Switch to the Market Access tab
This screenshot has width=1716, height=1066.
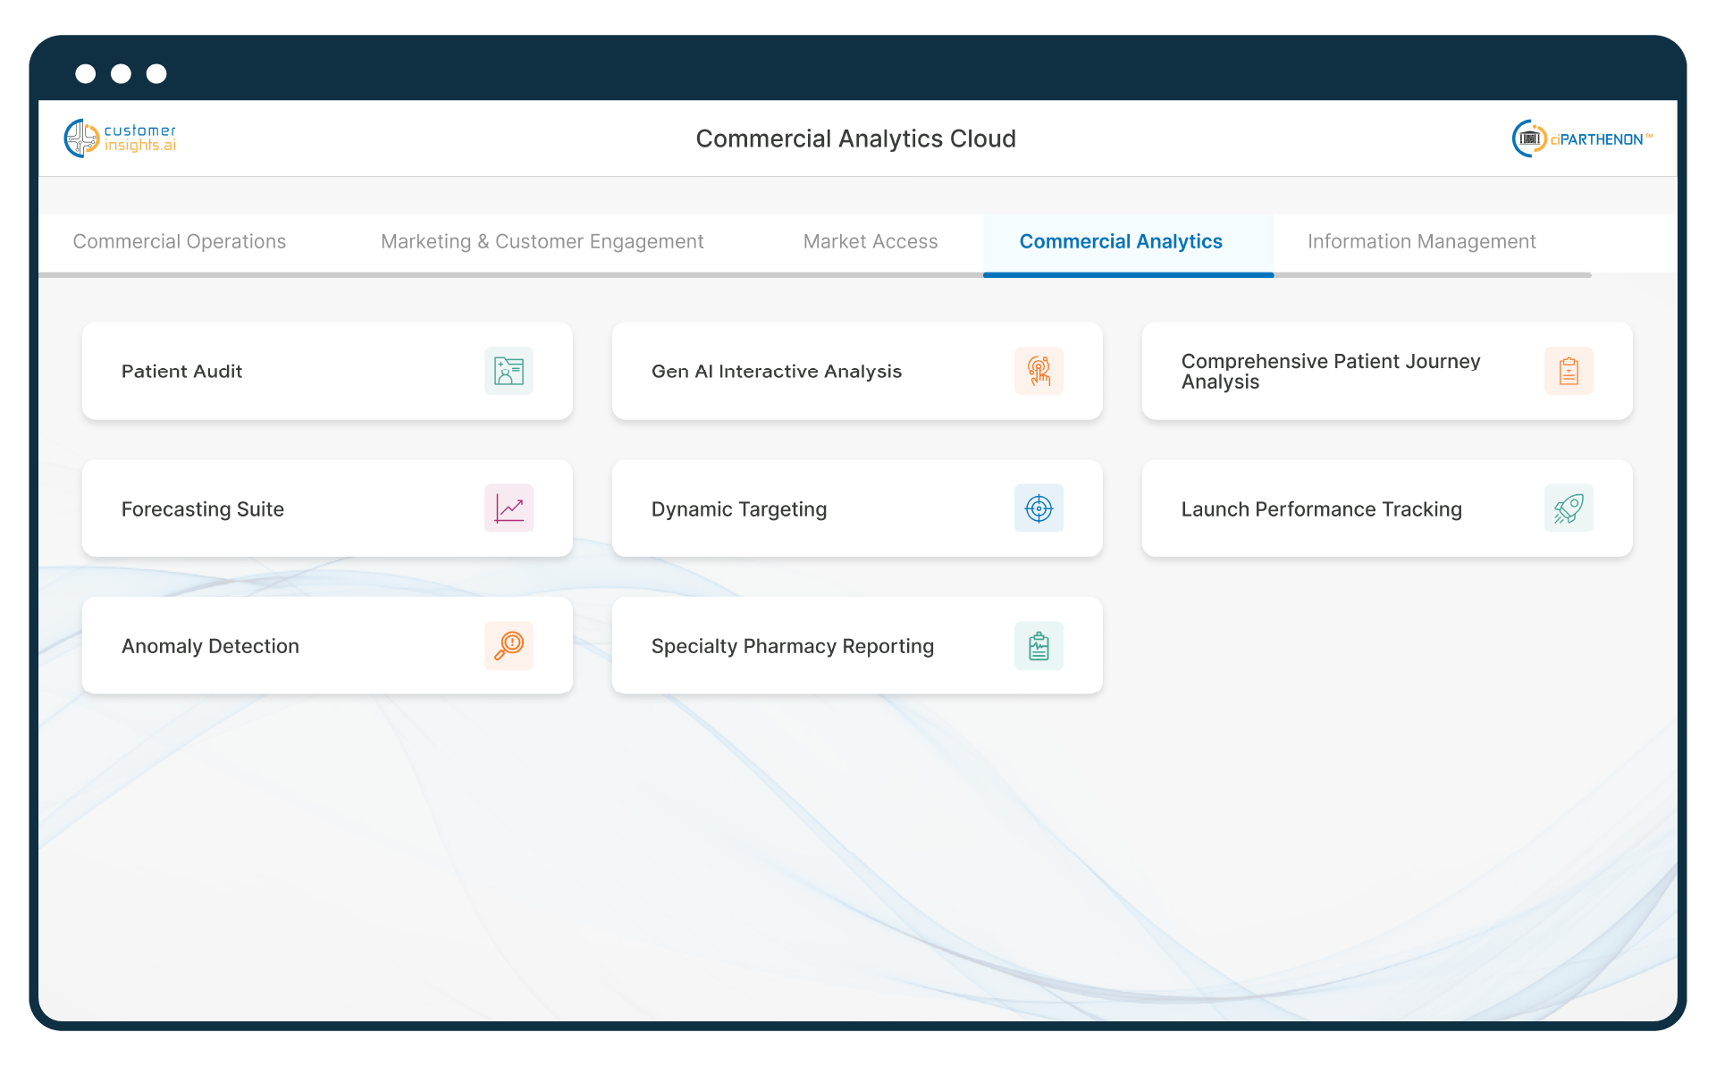click(871, 241)
